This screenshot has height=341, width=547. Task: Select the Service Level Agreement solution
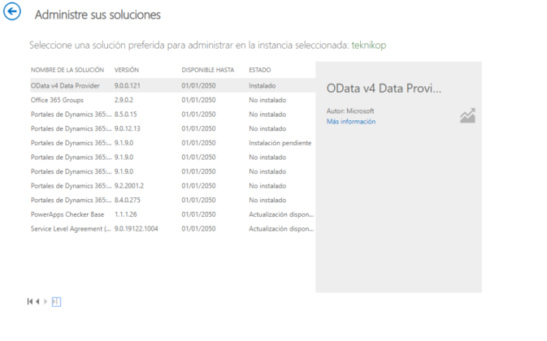pos(172,228)
